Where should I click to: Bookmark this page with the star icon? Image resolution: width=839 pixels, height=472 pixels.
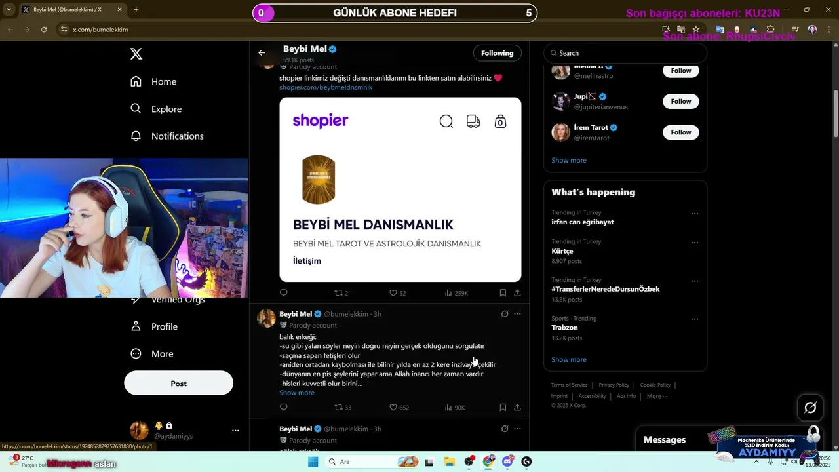tap(695, 29)
